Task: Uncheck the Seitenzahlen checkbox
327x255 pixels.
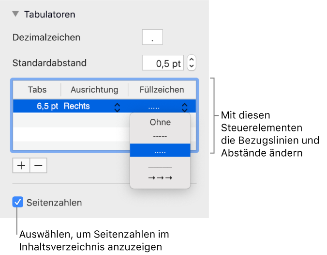Action: tap(18, 203)
